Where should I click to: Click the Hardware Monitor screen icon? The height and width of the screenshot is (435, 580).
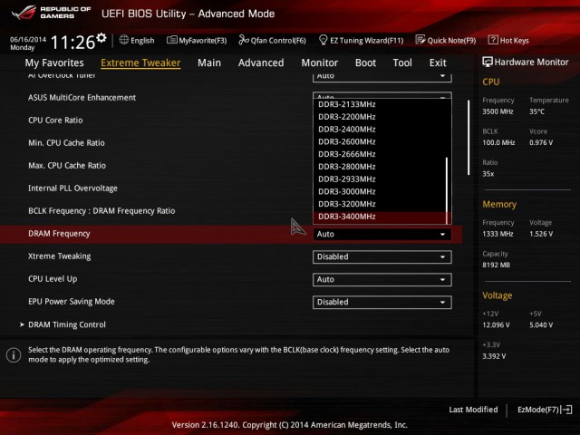point(488,63)
